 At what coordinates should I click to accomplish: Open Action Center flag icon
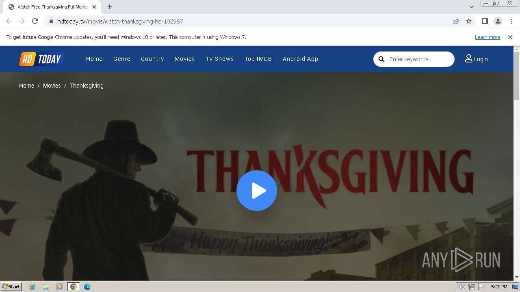(481, 287)
